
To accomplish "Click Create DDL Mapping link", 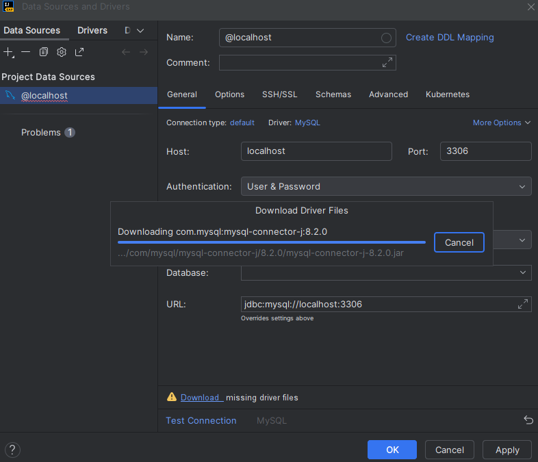I will [x=450, y=38].
